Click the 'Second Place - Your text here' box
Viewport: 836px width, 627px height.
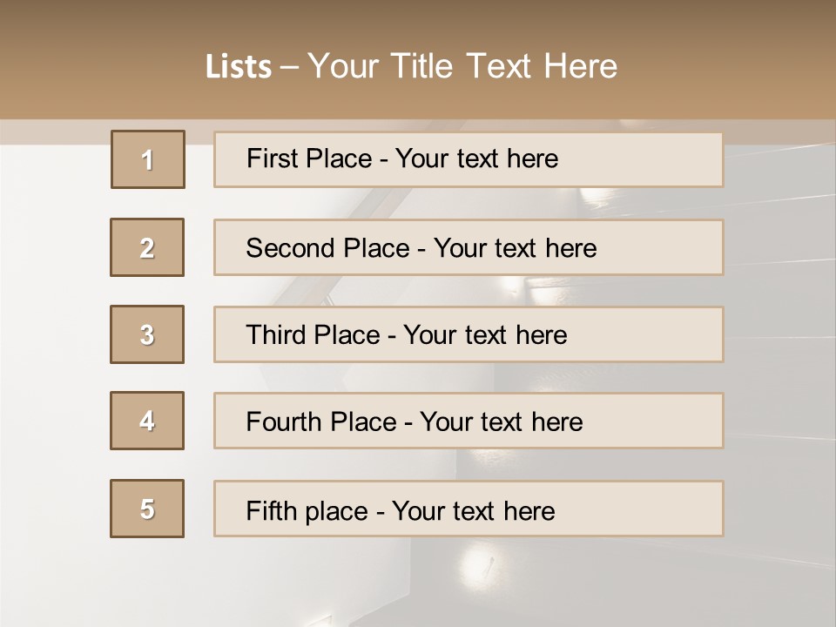click(x=469, y=247)
